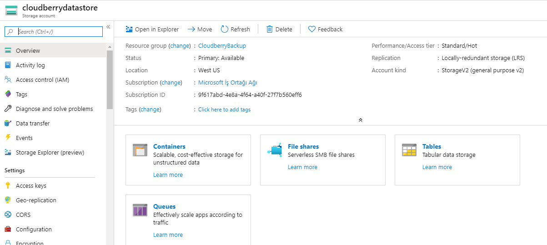547x245 pixels.
Task: Click the Containers tile icon
Action: coord(140,150)
